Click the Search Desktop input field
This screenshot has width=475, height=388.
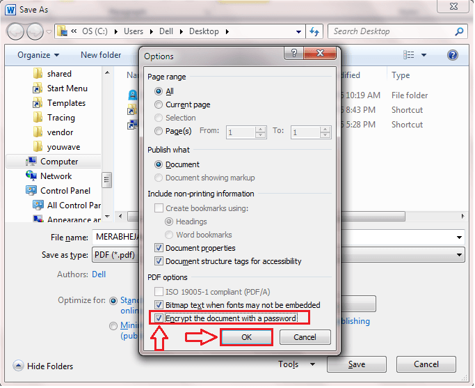click(392, 31)
